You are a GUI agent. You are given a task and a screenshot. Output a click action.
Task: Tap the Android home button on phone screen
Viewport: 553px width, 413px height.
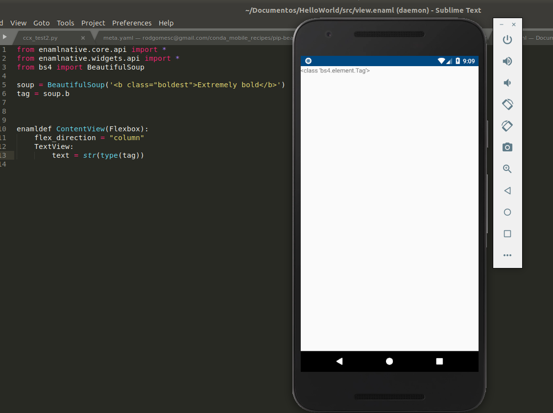389,361
